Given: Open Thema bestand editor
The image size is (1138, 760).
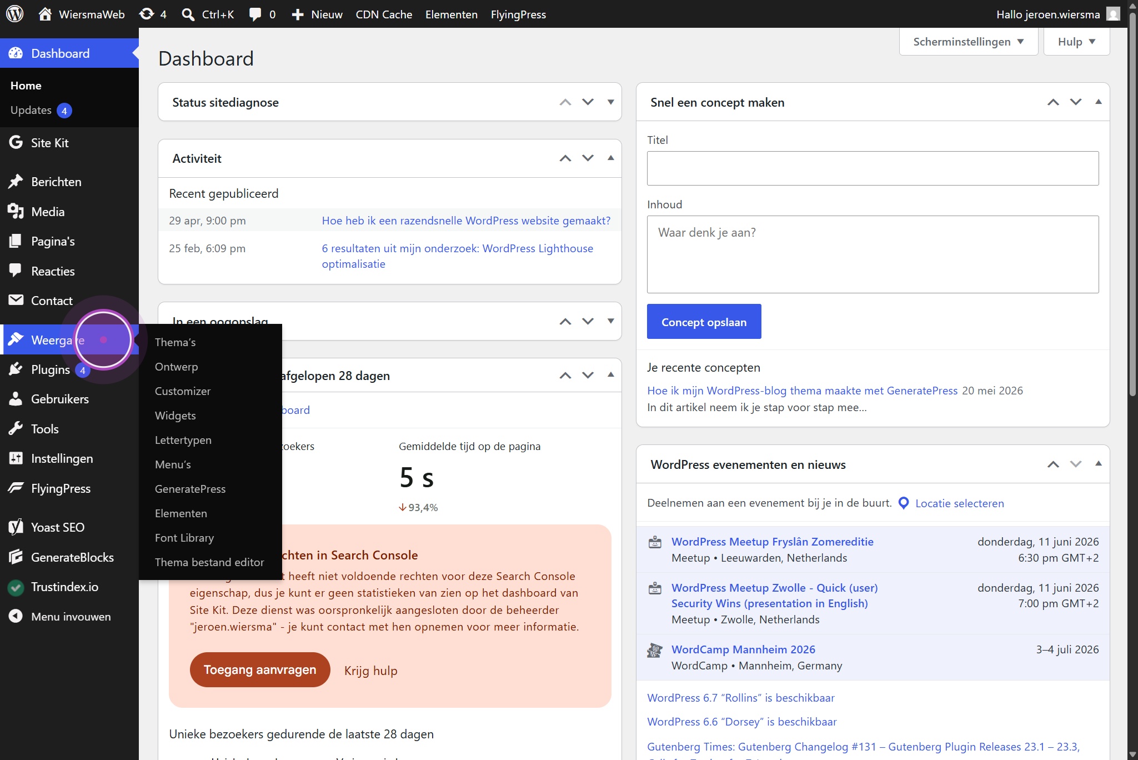Looking at the screenshot, I should coord(209,562).
